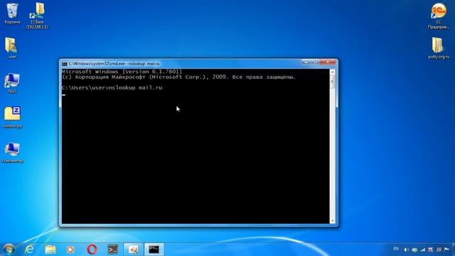Switch to the Paint taskbar button
Viewport: 455px width, 256px height.
[x=134, y=250]
